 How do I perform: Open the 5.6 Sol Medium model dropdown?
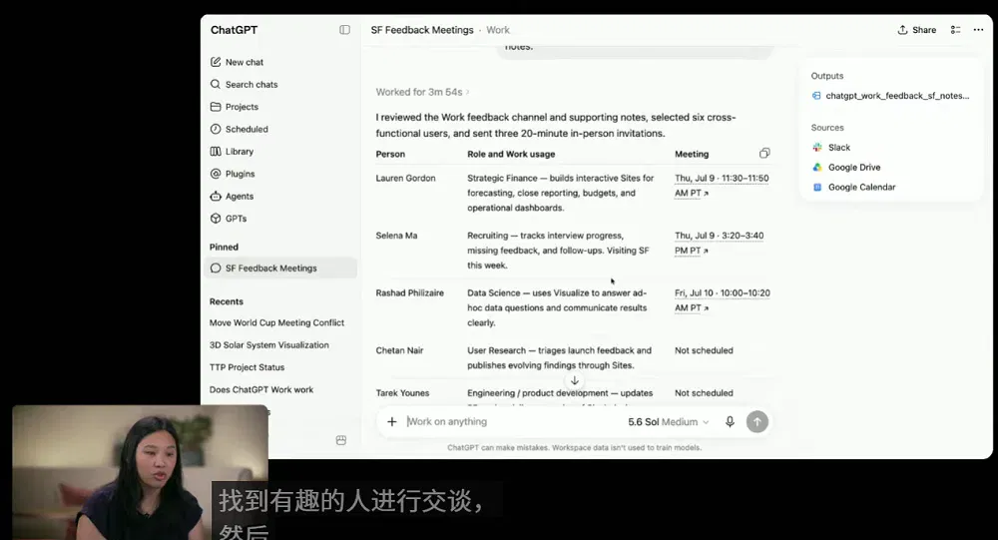[x=669, y=421]
